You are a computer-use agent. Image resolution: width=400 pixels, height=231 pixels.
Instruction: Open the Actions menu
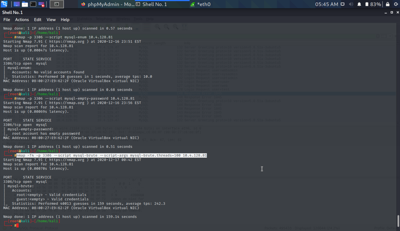(22, 20)
